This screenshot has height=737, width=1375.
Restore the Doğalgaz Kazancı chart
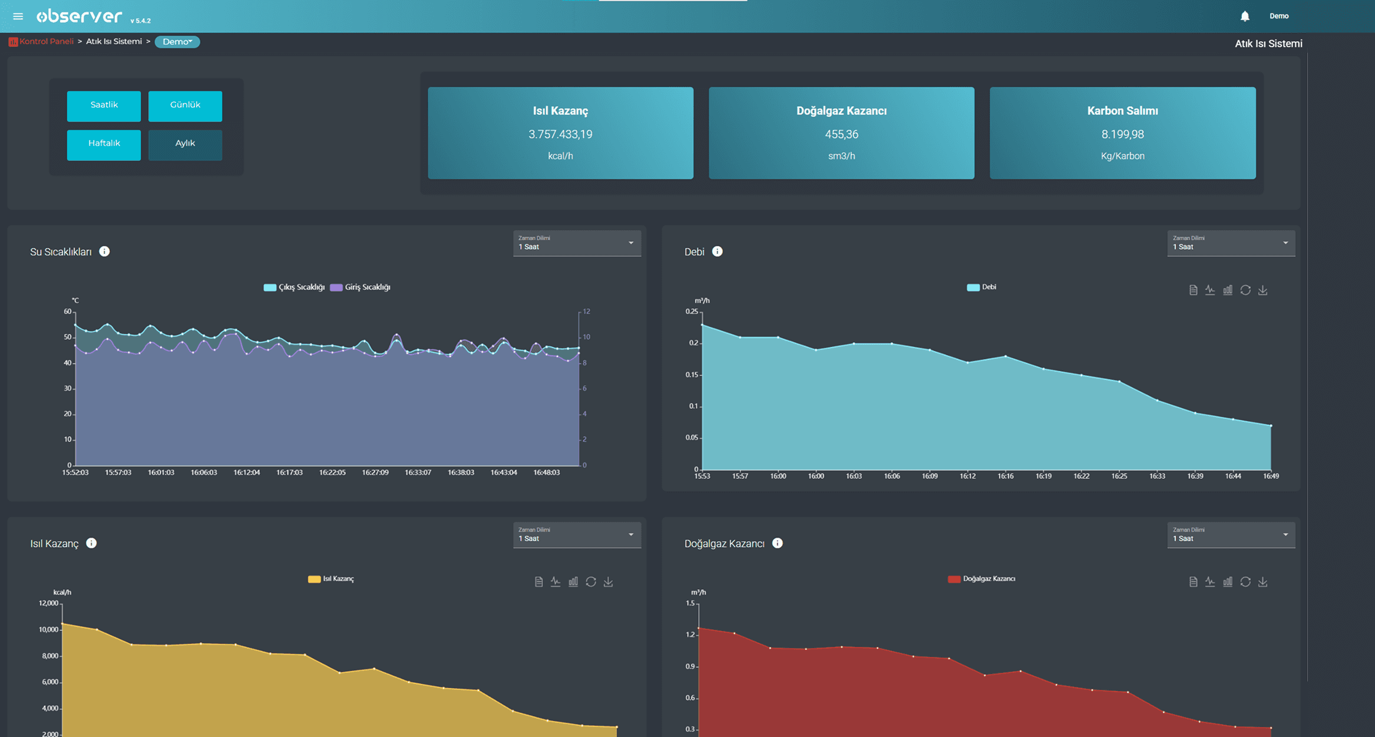coord(1245,582)
